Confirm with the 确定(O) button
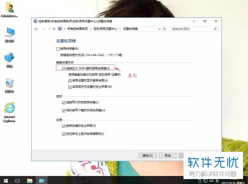248x184 pixels. pos(147,156)
